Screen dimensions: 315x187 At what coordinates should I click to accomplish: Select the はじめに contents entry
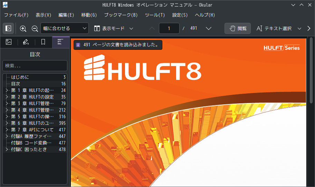coord(35,77)
